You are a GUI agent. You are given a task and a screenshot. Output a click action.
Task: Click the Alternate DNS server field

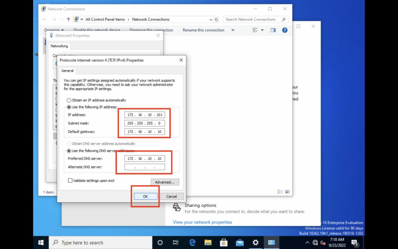145,167
